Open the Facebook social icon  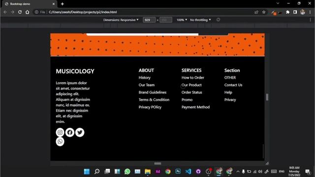70,132
